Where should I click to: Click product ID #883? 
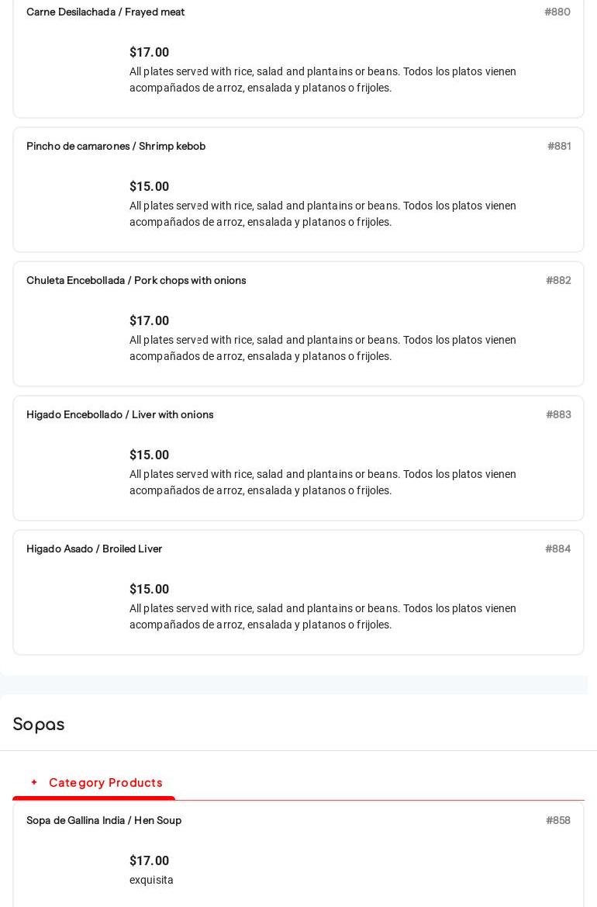(557, 414)
